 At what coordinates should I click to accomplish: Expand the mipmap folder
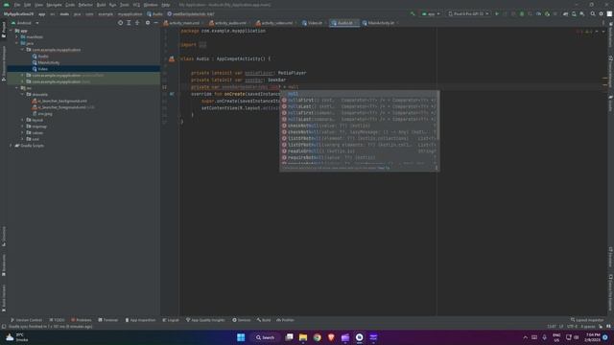tap(23, 126)
